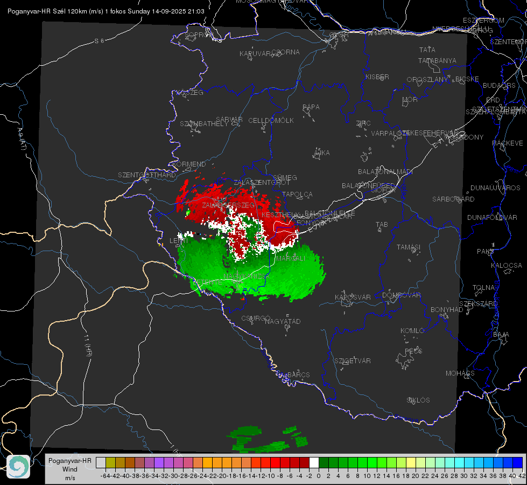Click the KAPUVAR city label
527x485 pixels.
click(255, 53)
